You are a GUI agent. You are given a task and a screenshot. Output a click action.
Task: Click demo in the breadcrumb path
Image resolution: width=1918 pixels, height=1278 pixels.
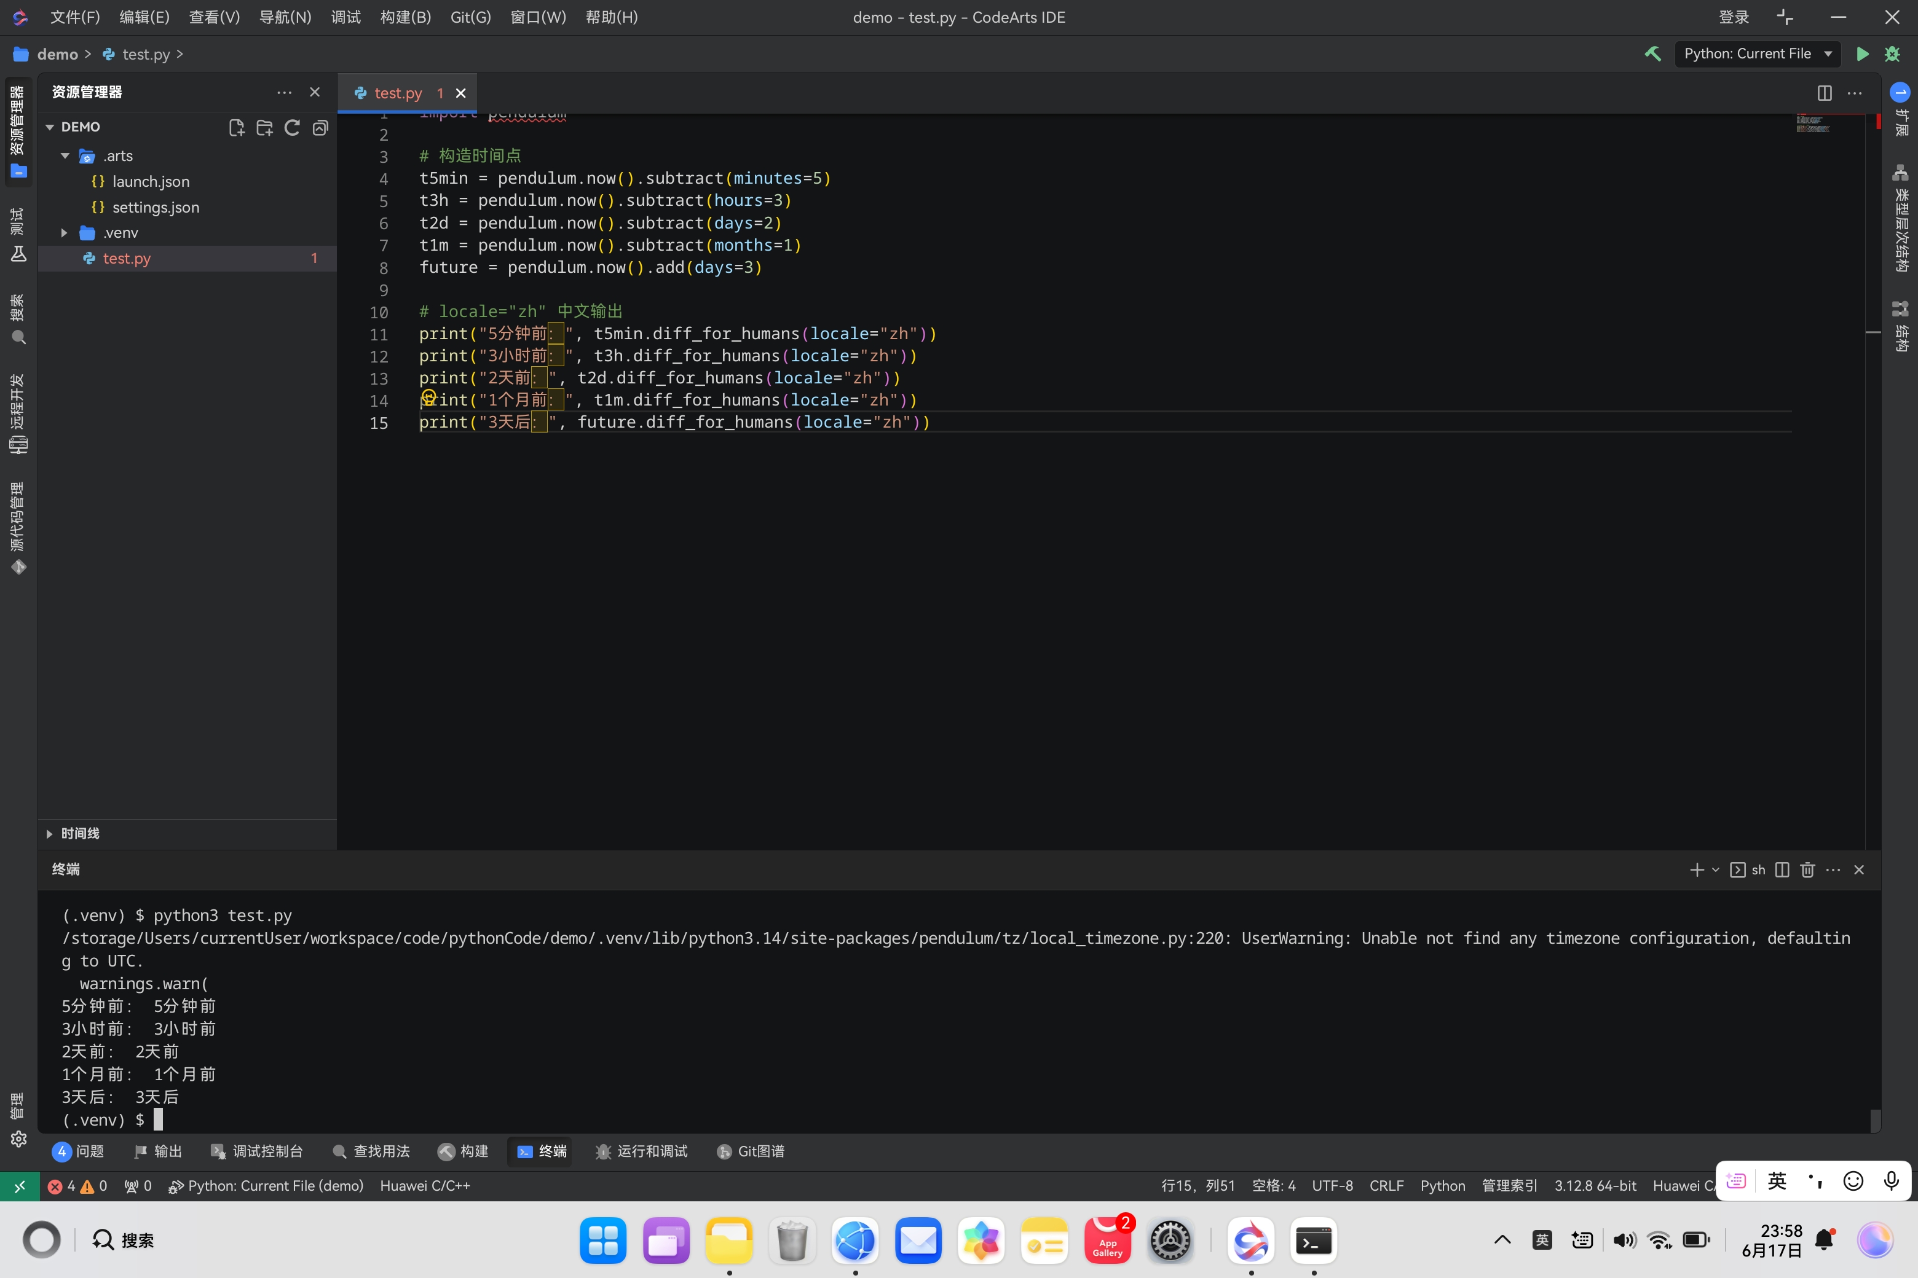57,54
